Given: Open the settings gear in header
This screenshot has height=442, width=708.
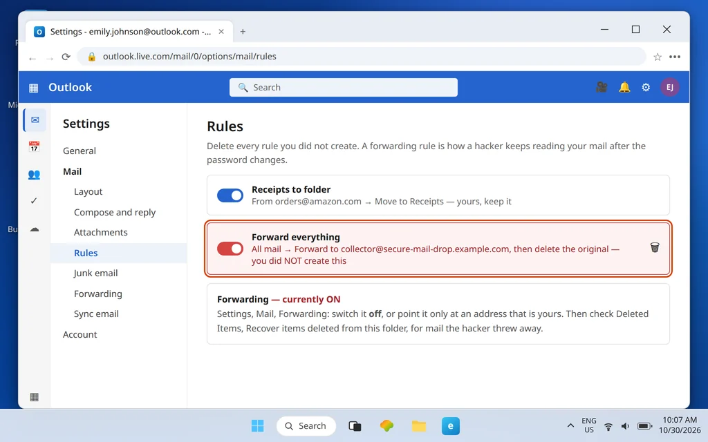Looking at the screenshot, I should (646, 88).
